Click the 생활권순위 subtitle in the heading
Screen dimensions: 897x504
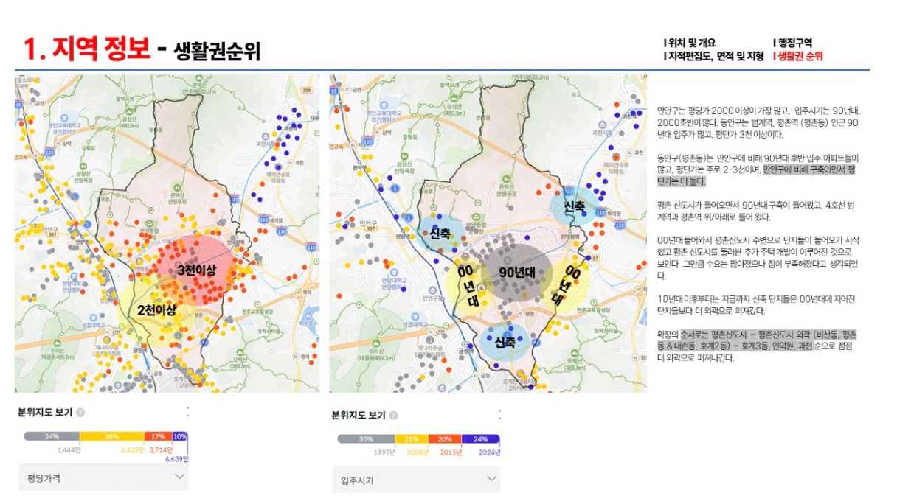tap(217, 51)
